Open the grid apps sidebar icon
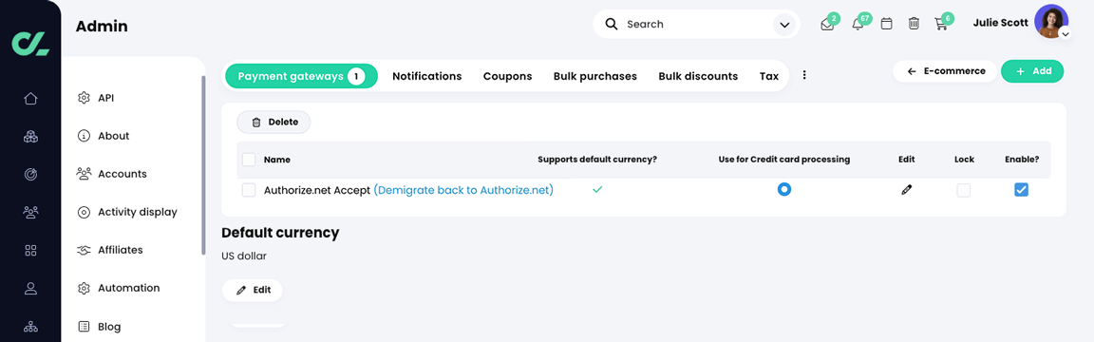This screenshot has height=342, width=1094. pyautogui.click(x=30, y=250)
